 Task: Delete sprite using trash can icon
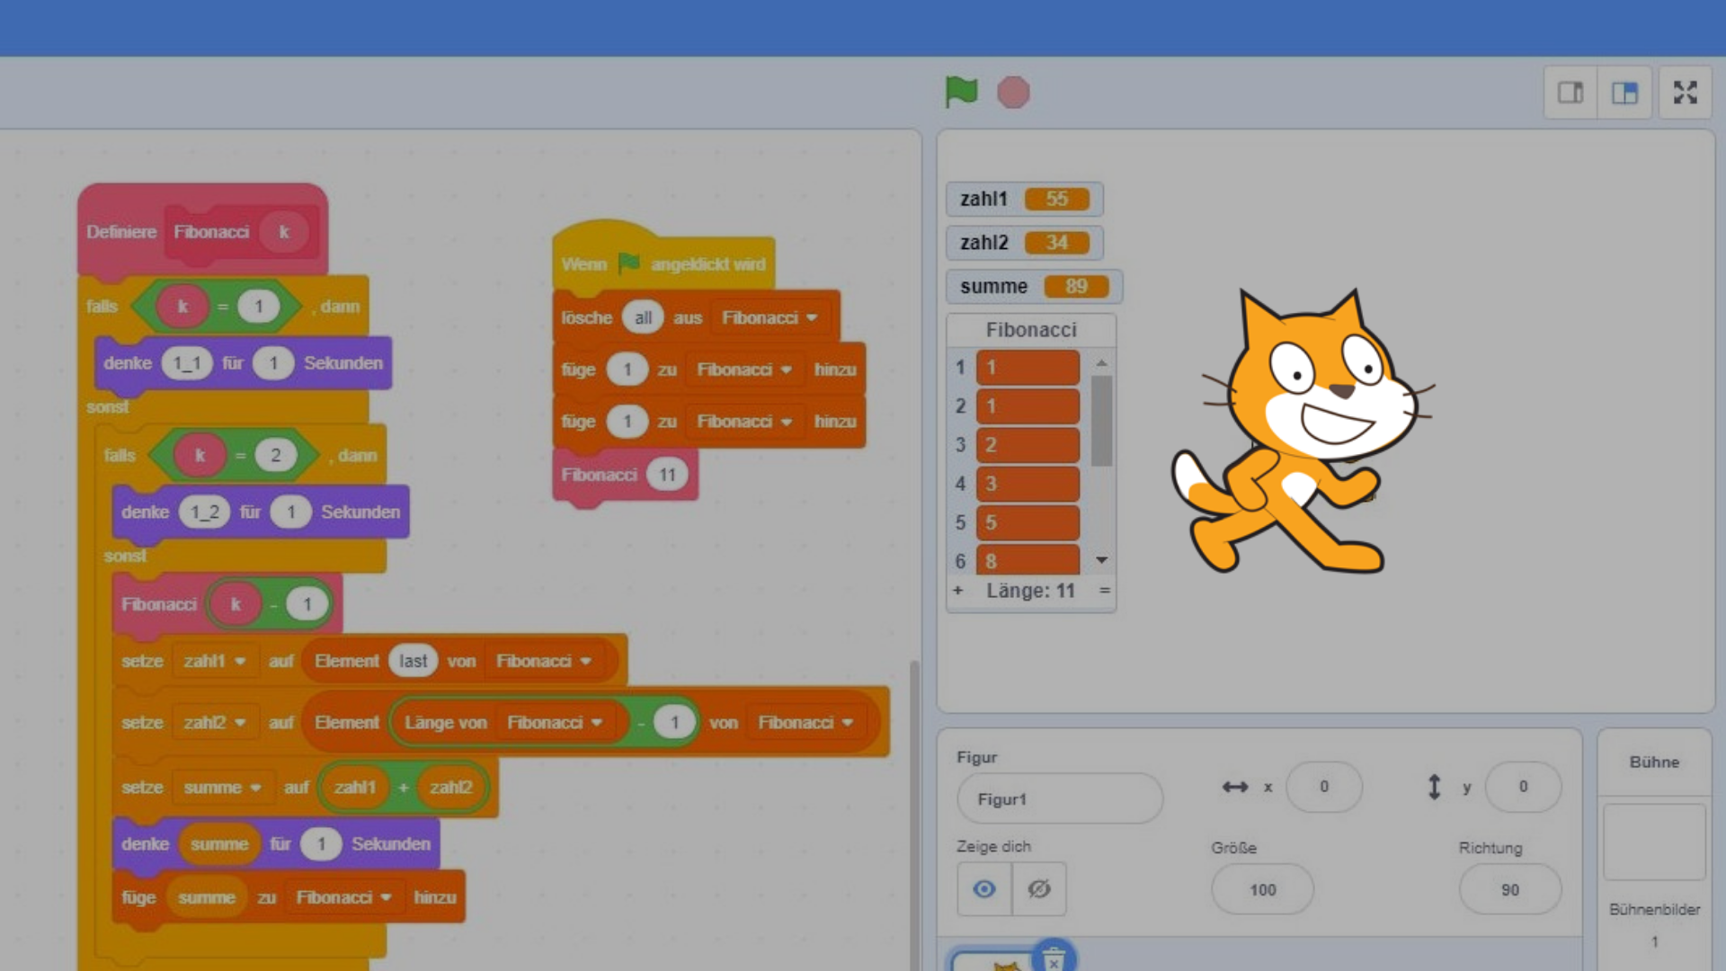coord(1054,958)
